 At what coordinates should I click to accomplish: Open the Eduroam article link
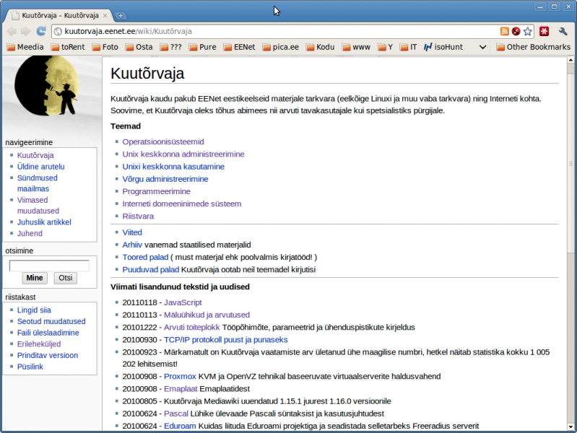point(180,426)
